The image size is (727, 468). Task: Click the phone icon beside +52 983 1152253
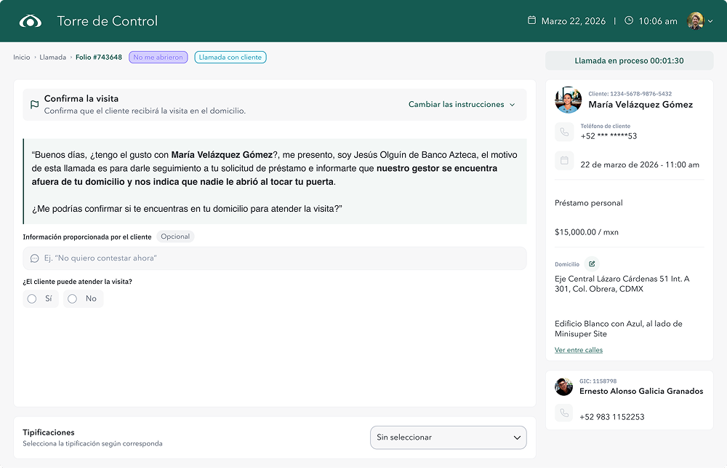[564, 413]
